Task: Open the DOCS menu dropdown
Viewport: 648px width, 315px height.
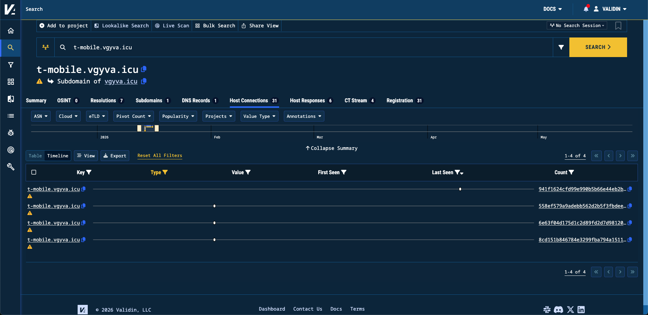Action: coord(552,9)
